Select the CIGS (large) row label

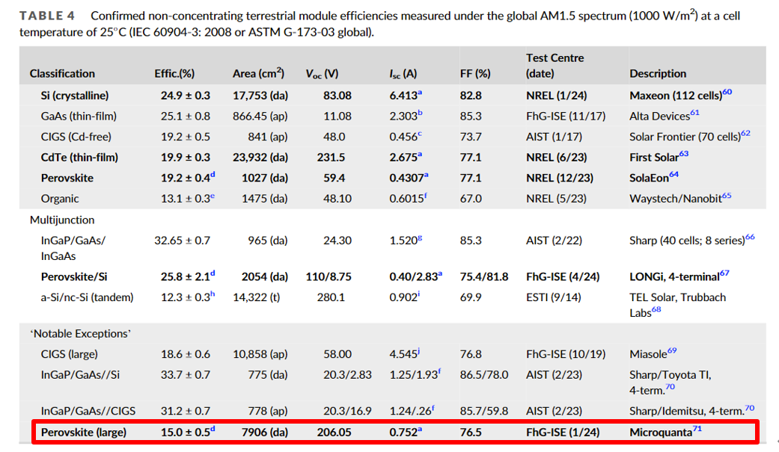click(69, 354)
